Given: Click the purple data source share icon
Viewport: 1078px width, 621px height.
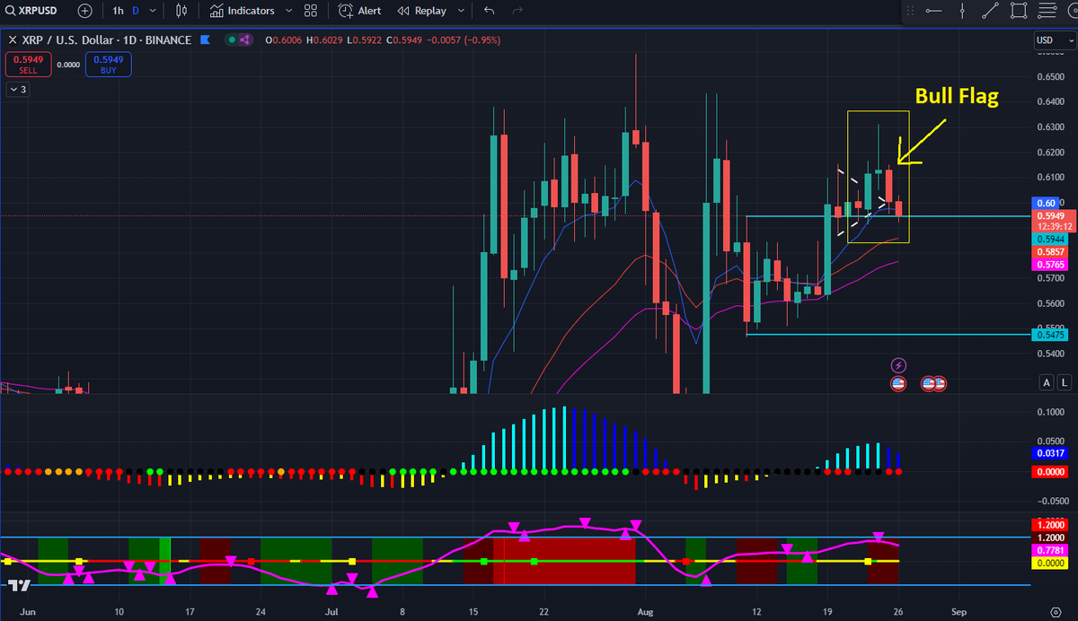Looking at the screenshot, I should [243, 40].
